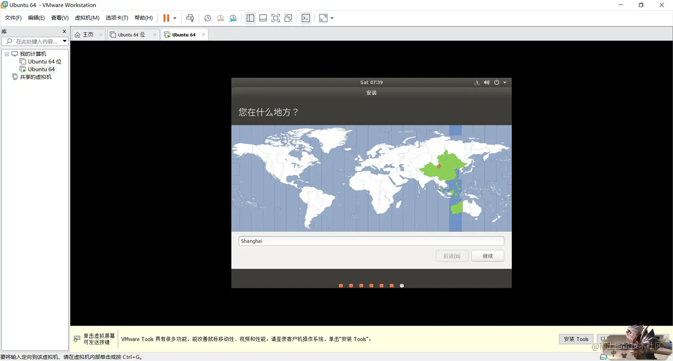673x361 pixels.
Task: Enter full screen mode from toolbar
Action: pos(276,18)
